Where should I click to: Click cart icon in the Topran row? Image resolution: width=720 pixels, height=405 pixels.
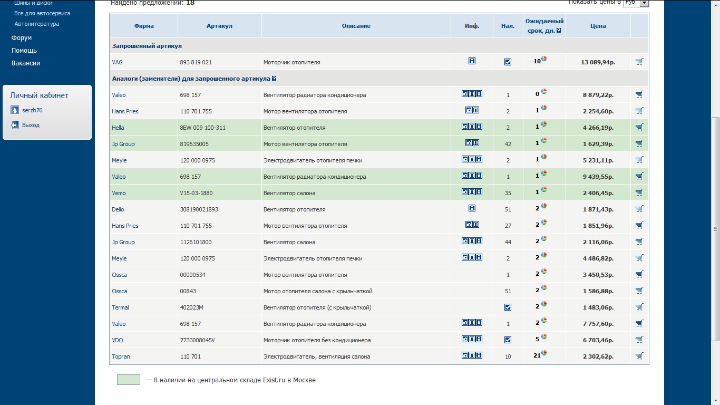(639, 356)
